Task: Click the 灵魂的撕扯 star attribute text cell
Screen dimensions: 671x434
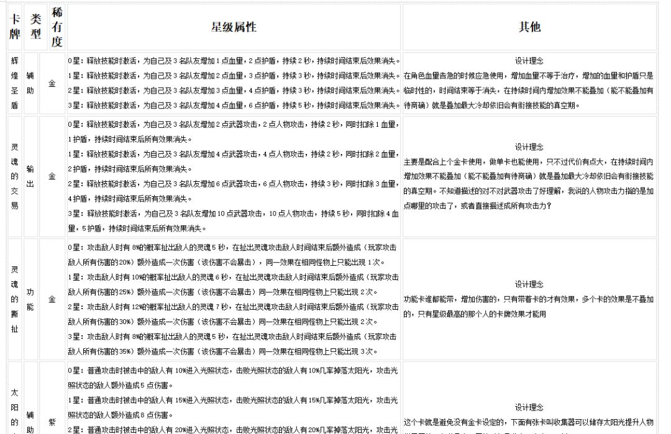Action: point(234,299)
